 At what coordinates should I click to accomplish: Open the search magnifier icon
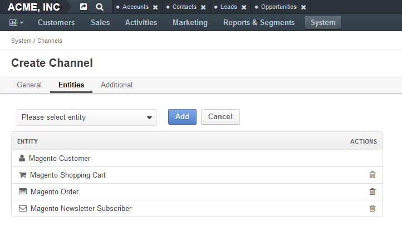(100, 7)
